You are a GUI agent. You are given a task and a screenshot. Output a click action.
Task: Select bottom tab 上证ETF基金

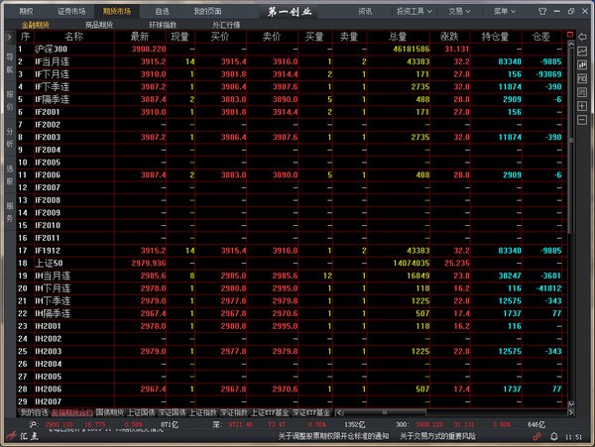click(x=270, y=412)
